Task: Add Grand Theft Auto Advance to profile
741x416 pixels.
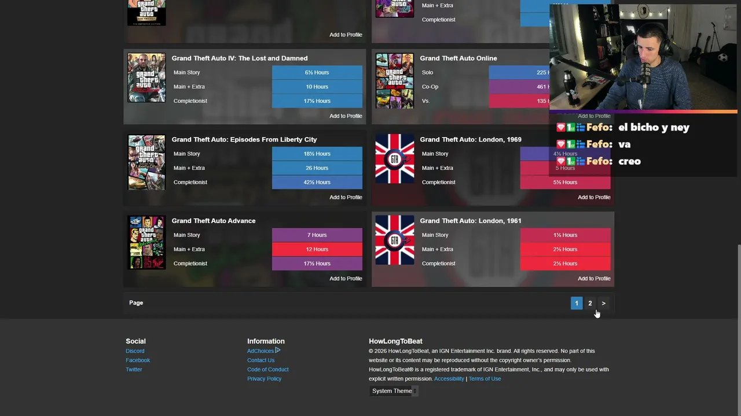Action: (346, 278)
